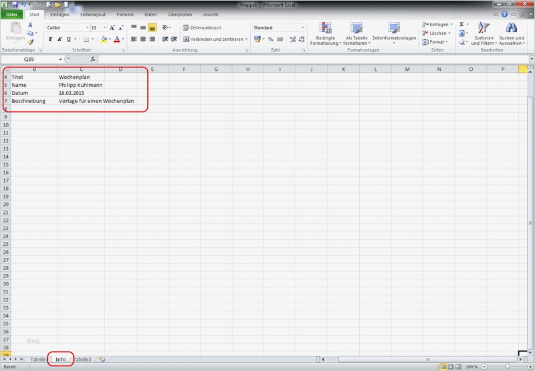Image resolution: width=535 pixels, height=371 pixels.
Task: Switch to page layout view icon
Action: coord(451,367)
